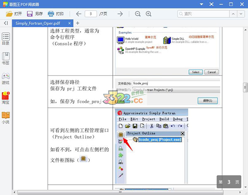Close the Project Outline panel
This screenshot has width=248, height=195.
click(x=183, y=134)
